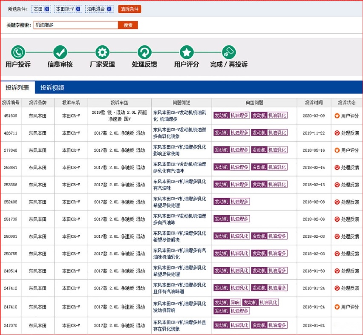Open complaint 东风本田CR-V机油增多乳化希望尽快处理 in row 252408

pos(179,202)
